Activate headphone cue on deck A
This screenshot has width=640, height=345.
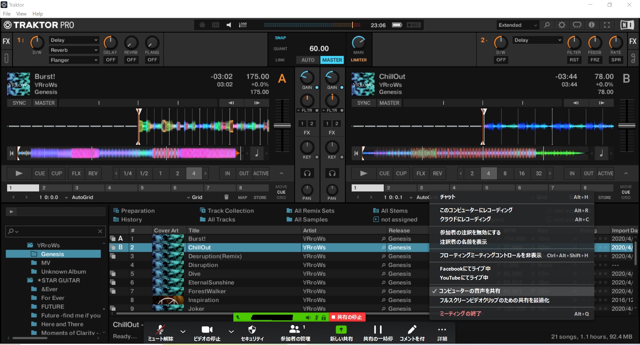[x=307, y=173]
